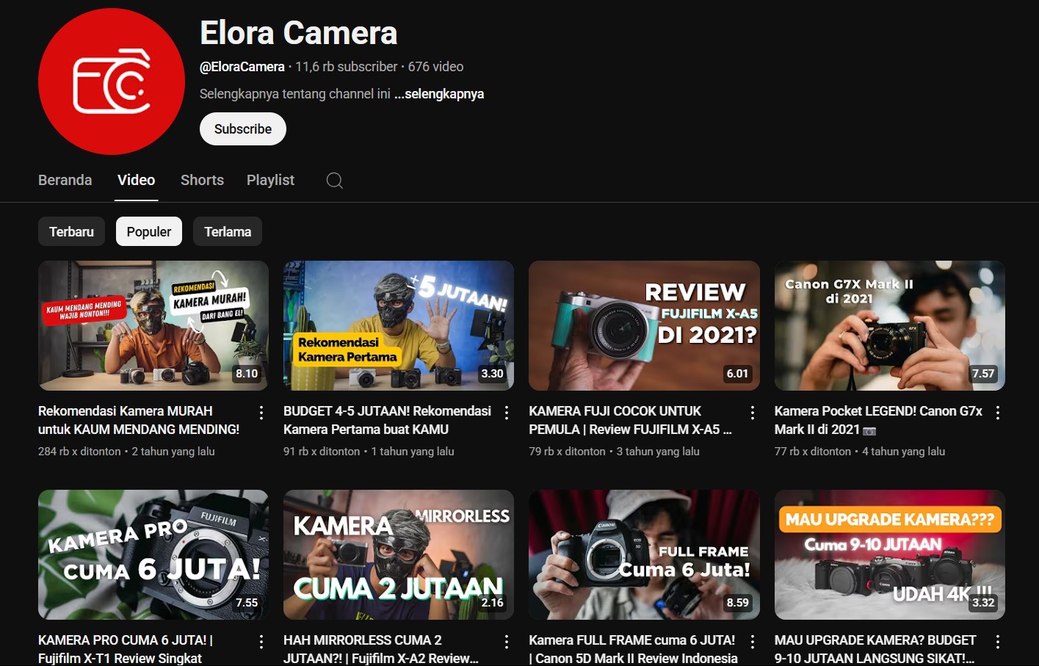Open Full Frame Cuma 6 Juta thumbnail

pos(644,554)
